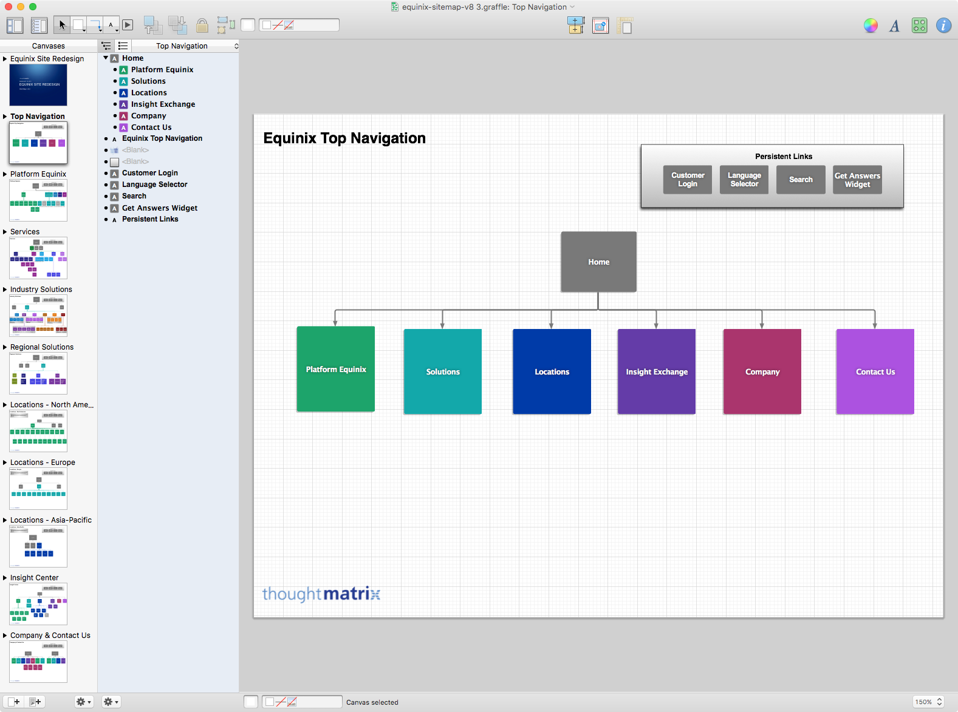
Task: Select Insight Center canvas thumbnail
Action: click(x=38, y=604)
